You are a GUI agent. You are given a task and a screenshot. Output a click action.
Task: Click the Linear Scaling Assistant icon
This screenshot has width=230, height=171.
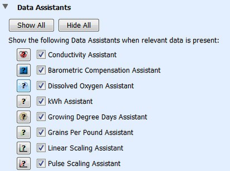23,148
